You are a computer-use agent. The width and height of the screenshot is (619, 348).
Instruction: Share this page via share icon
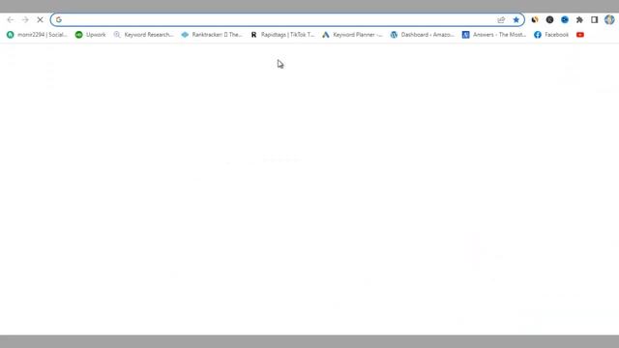point(501,19)
